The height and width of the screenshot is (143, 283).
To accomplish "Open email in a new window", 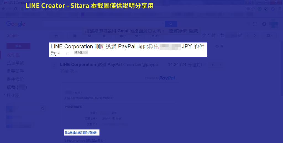I will (222, 46).
